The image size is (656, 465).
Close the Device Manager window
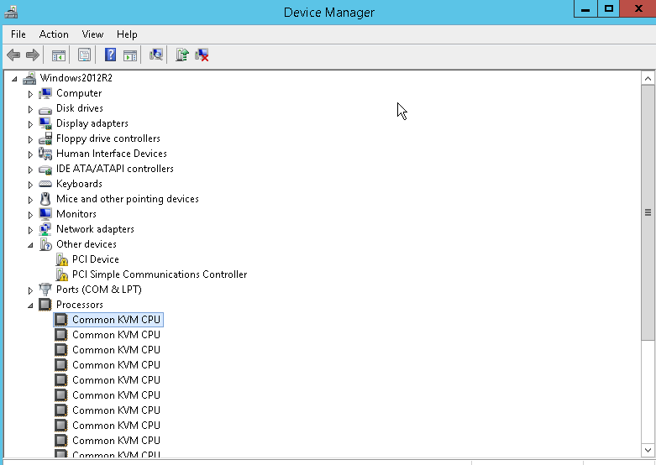coord(638,8)
